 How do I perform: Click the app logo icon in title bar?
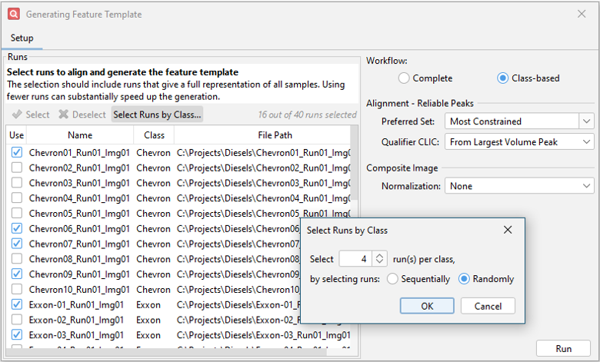(x=14, y=14)
